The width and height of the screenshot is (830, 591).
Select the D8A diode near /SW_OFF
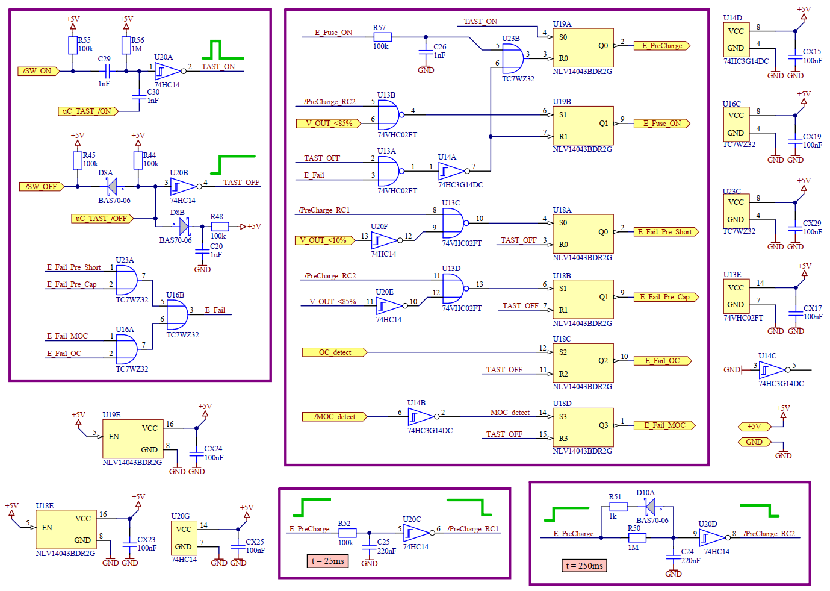click(111, 187)
